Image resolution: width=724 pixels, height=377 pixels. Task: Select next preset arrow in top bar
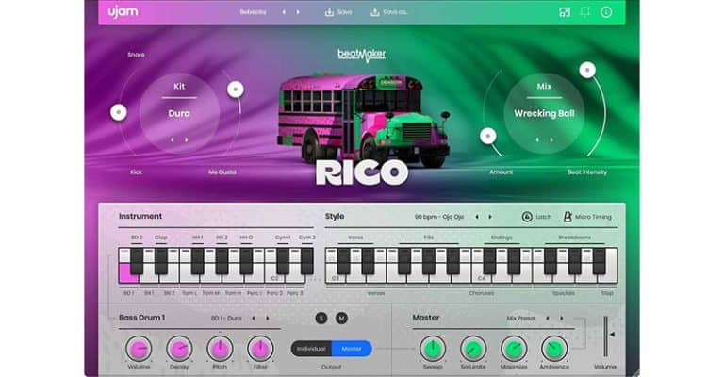click(x=298, y=12)
